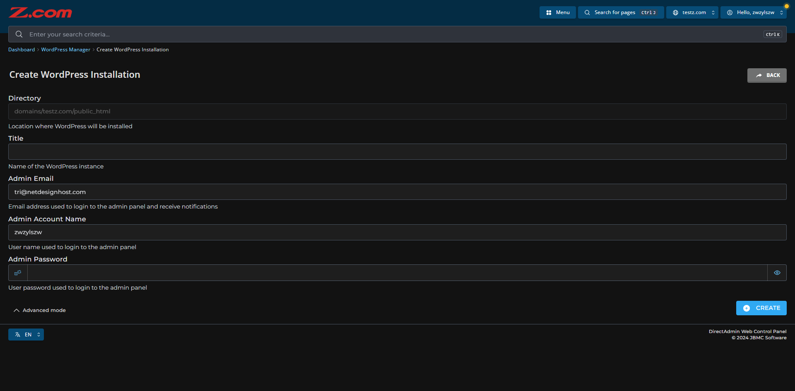This screenshot has height=391, width=795.
Task: Click the BACK button
Action: pos(767,75)
